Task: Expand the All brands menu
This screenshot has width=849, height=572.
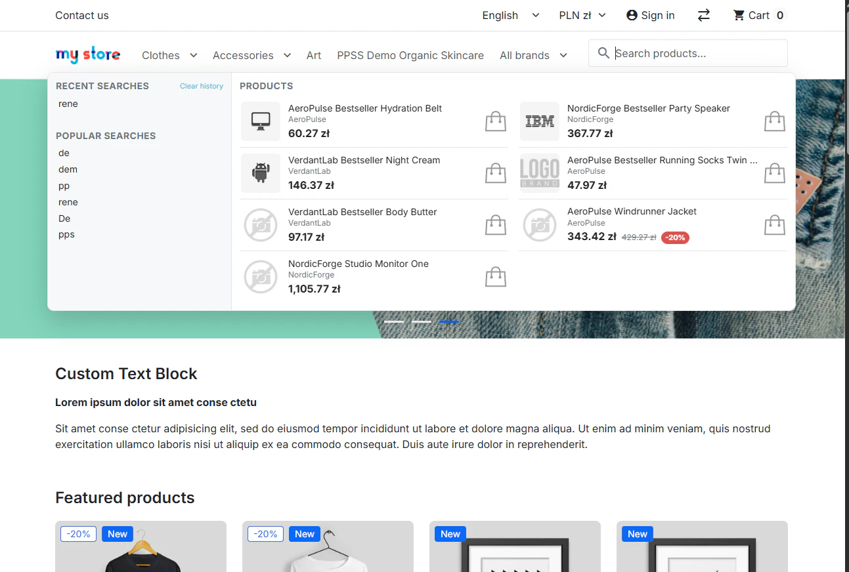Action: pyautogui.click(x=533, y=55)
